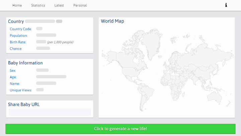241x136 pixels.
Task: Click the Name label under Baby Information
Action: click(15, 84)
